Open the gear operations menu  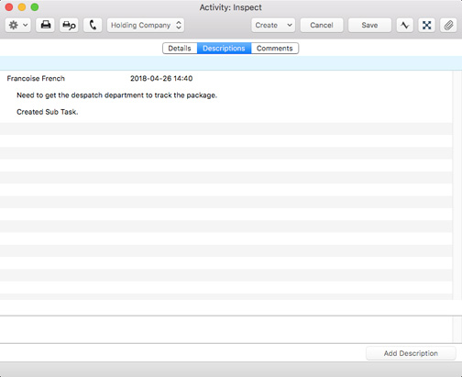click(x=17, y=25)
